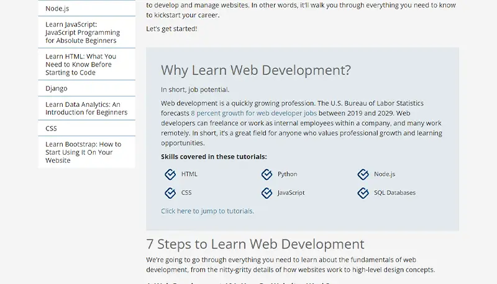This screenshot has width=497, height=284.
Task: Open the Node.js link in the sidebar
Action: pos(57,9)
